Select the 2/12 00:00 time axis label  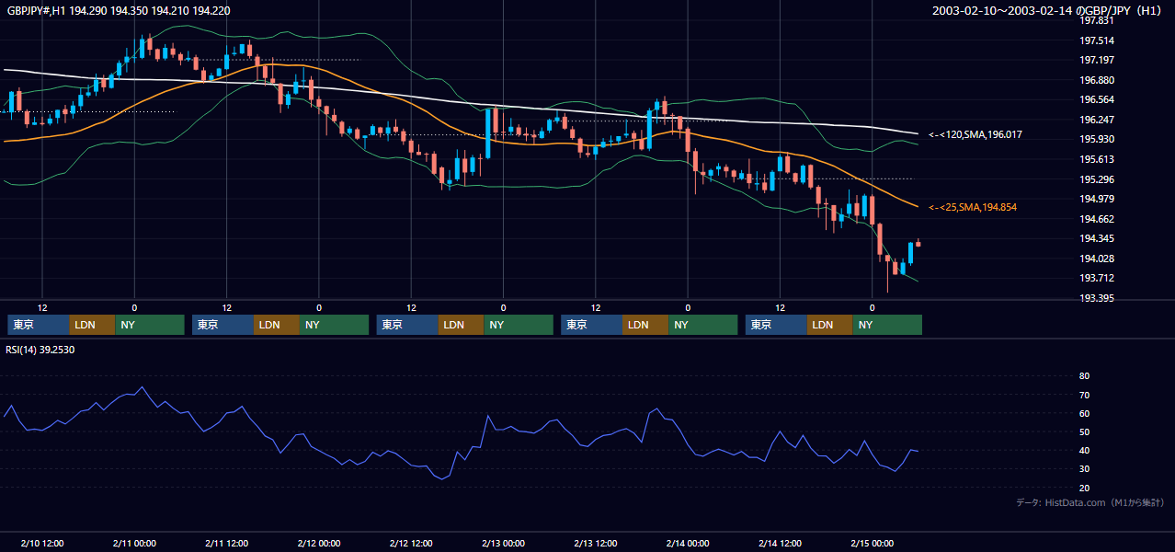coord(319,543)
